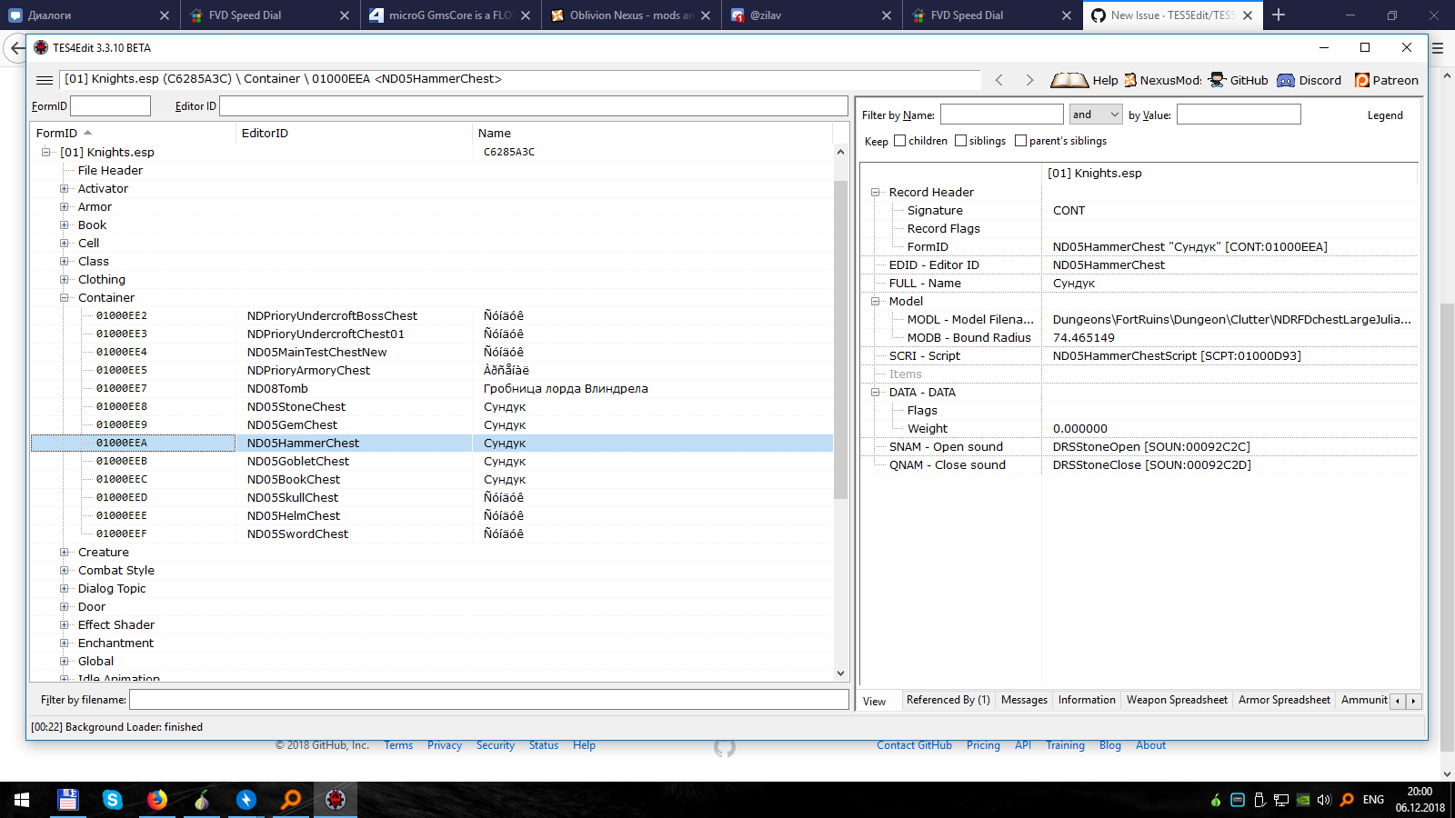Collapse the Knights.esp tree node

point(46,152)
